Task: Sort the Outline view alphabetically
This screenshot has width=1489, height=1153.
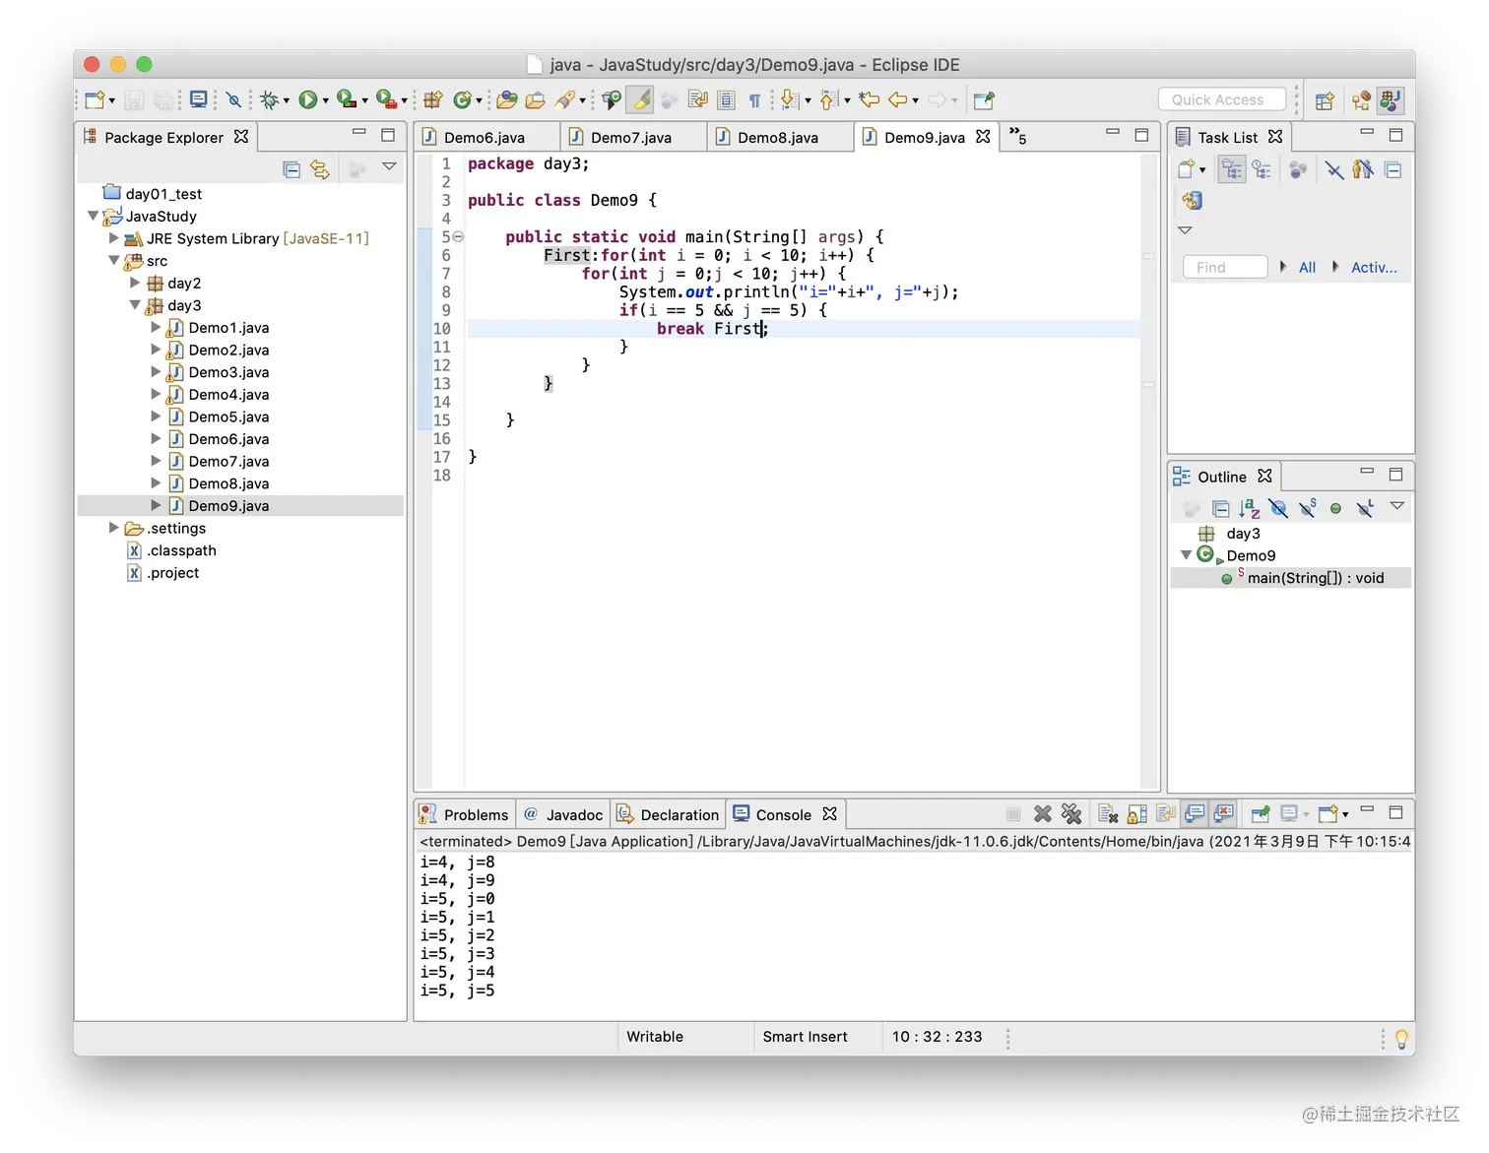Action: [1249, 508]
